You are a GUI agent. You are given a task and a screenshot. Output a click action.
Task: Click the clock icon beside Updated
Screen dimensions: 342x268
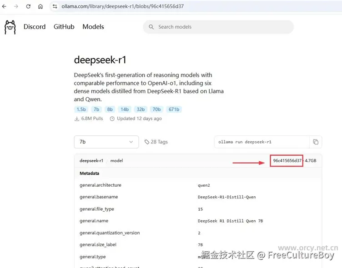point(112,119)
